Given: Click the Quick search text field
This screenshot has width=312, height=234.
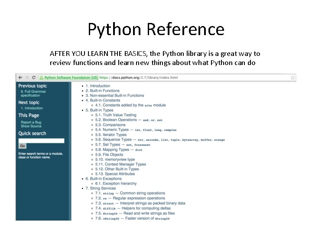Looking at the screenshot, I should [42, 141].
